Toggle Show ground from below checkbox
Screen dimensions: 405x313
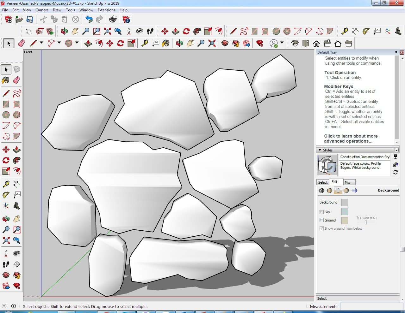[321, 228]
